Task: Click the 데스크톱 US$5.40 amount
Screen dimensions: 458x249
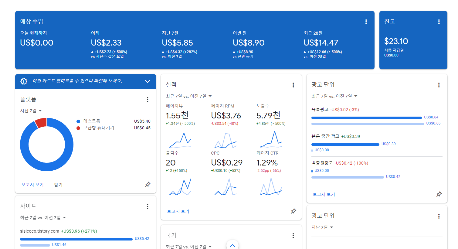Action: 142,121
